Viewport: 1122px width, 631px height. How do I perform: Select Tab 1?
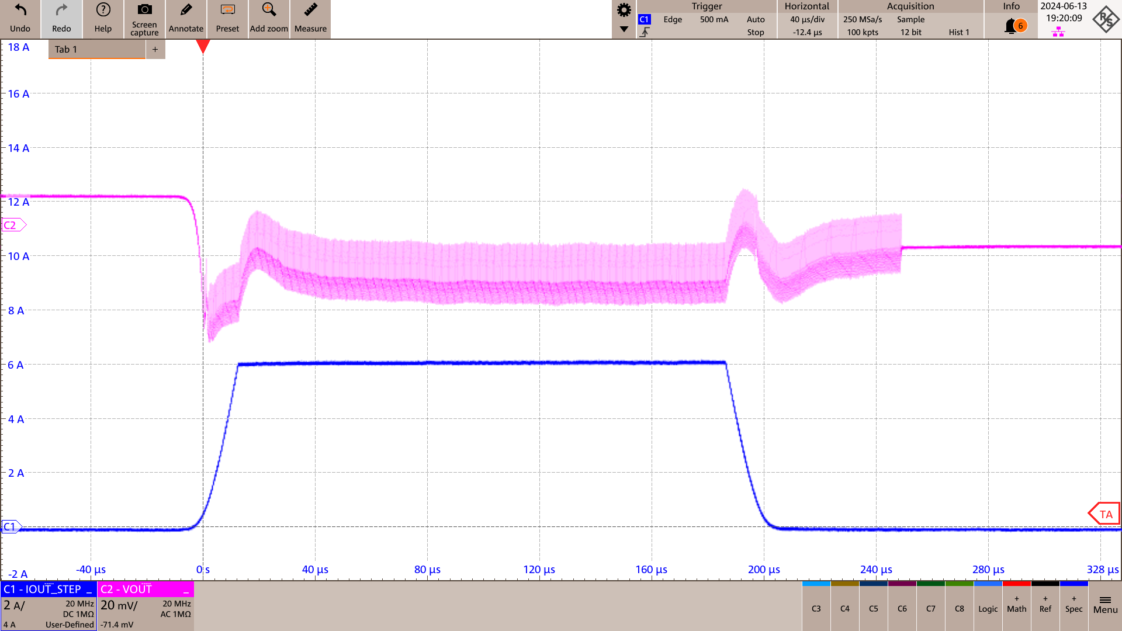pos(96,50)
